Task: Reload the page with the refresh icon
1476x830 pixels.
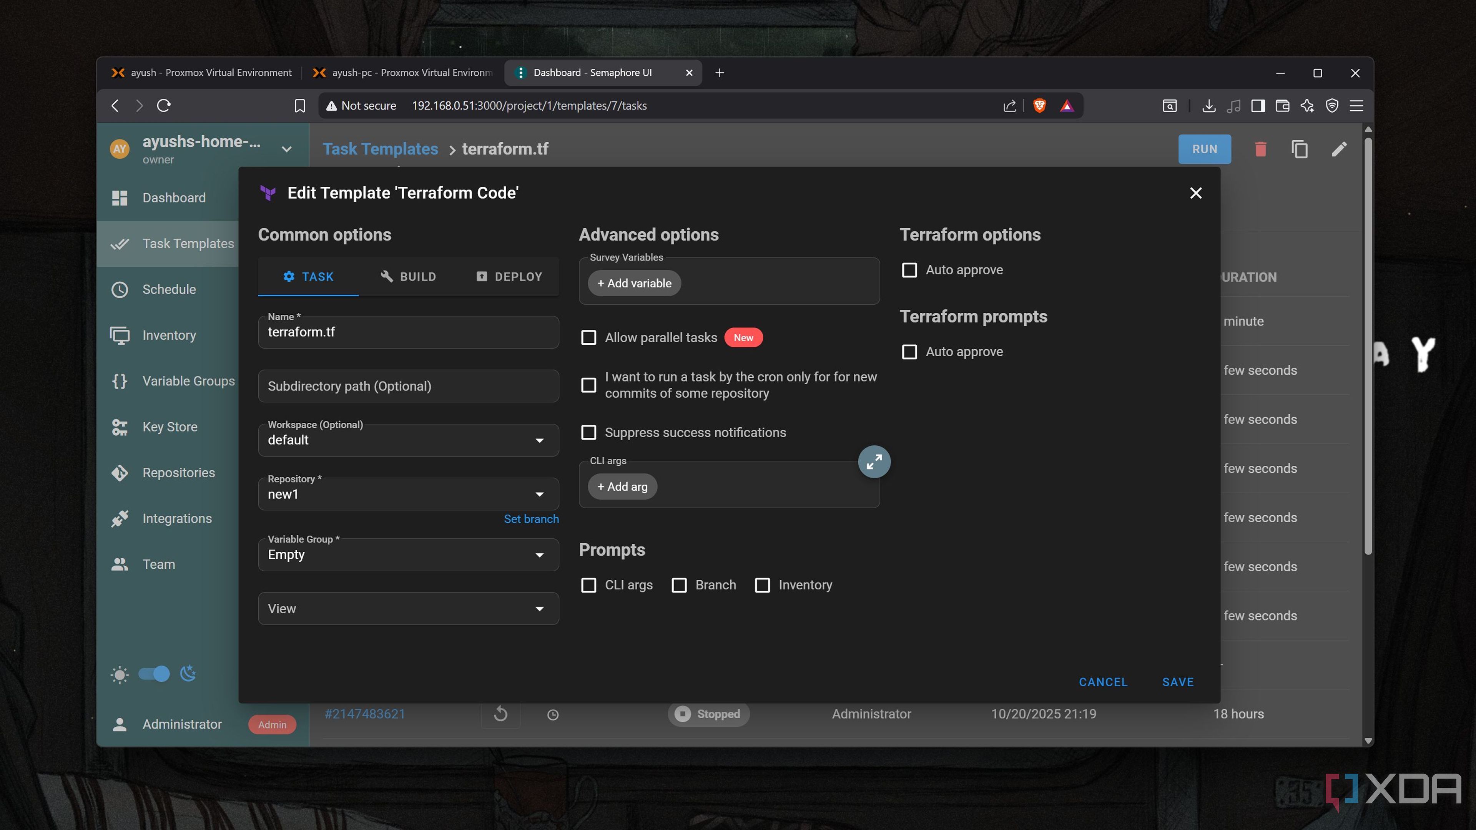Action: [x=164, y=105]
